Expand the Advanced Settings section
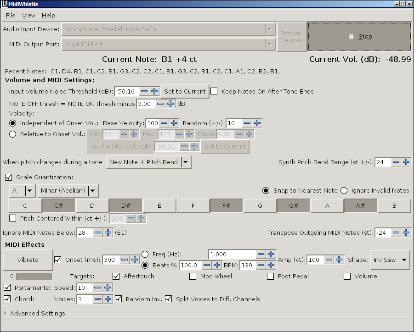This screenshot has height=332, width=414. (6, 313)
